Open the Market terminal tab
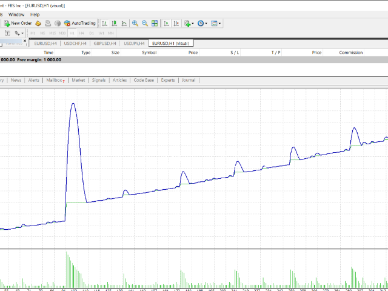Viewport: 388px width, 291px height. point(78,80)
